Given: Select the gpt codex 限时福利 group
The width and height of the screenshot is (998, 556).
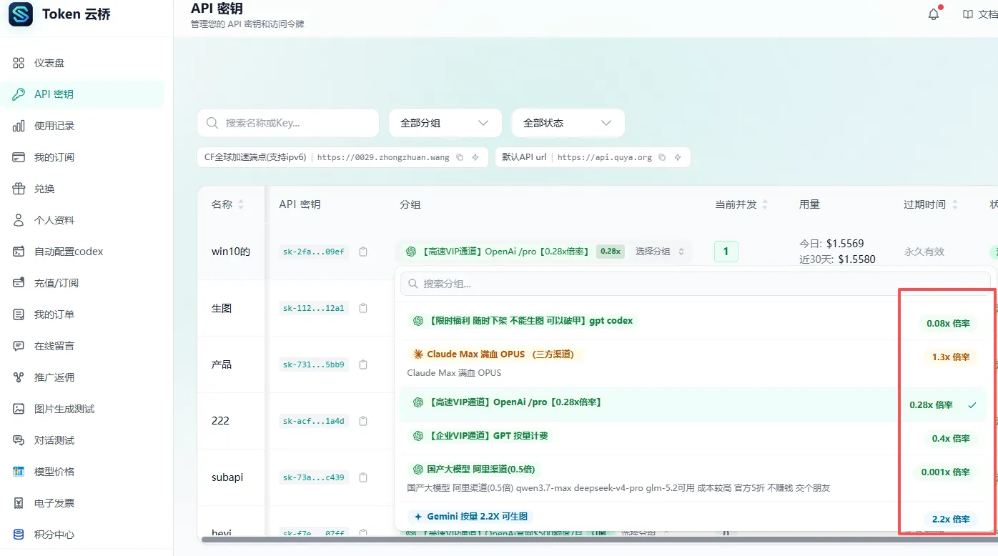Looking at the screenshot, I should click(x=692, y=322).
